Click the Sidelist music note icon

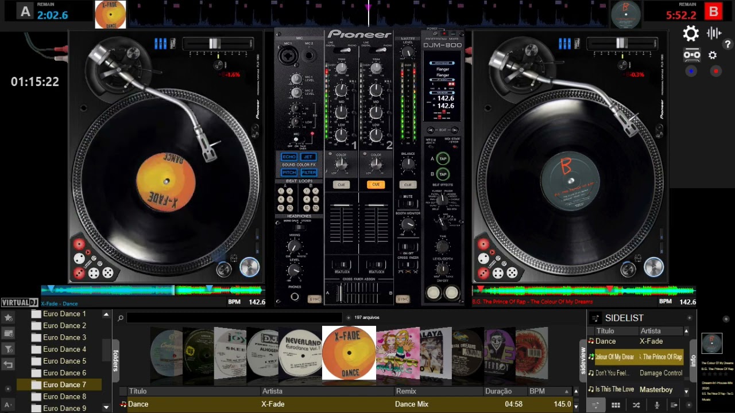(x=595, y=318)
